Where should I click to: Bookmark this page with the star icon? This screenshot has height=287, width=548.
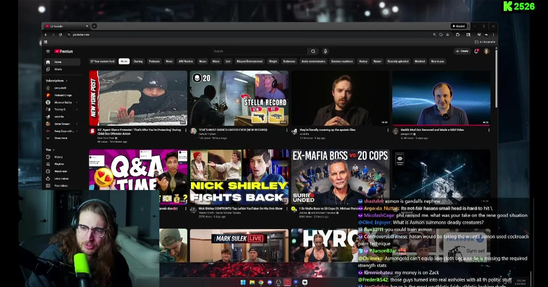[448, 35]
